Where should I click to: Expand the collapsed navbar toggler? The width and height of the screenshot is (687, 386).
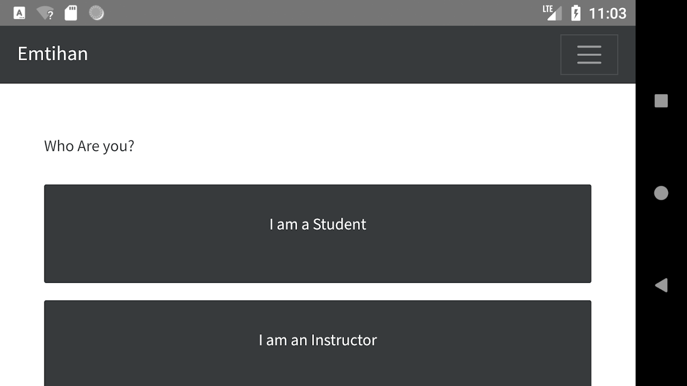click(589, 55)
